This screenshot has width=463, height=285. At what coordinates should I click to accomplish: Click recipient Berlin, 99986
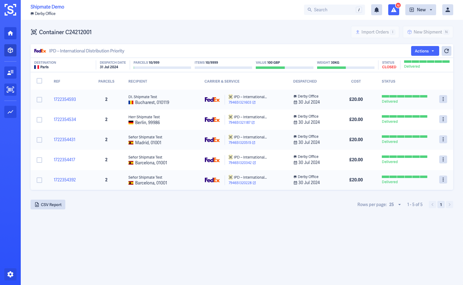pyautogui.click(x=147, y=123)
